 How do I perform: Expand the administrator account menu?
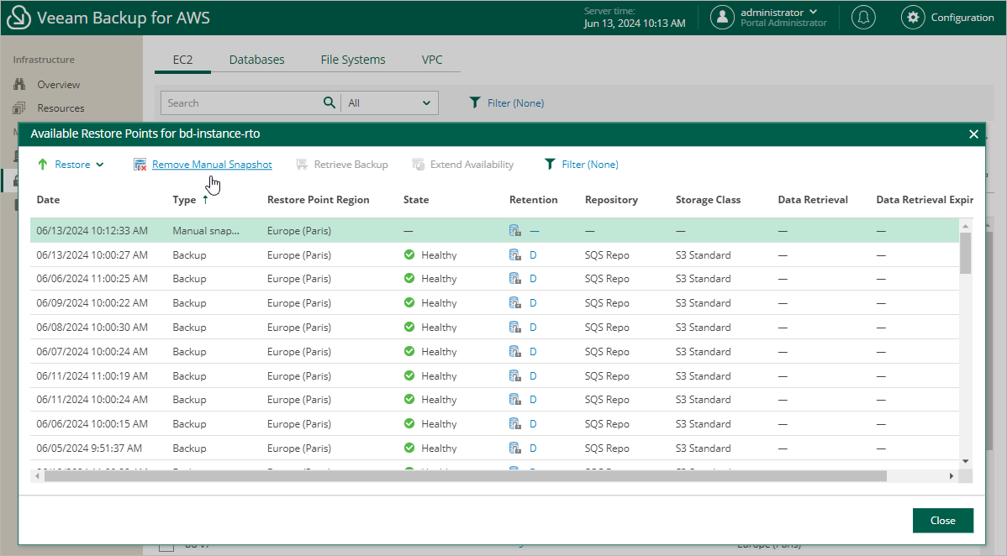click(x=813, y=13)
